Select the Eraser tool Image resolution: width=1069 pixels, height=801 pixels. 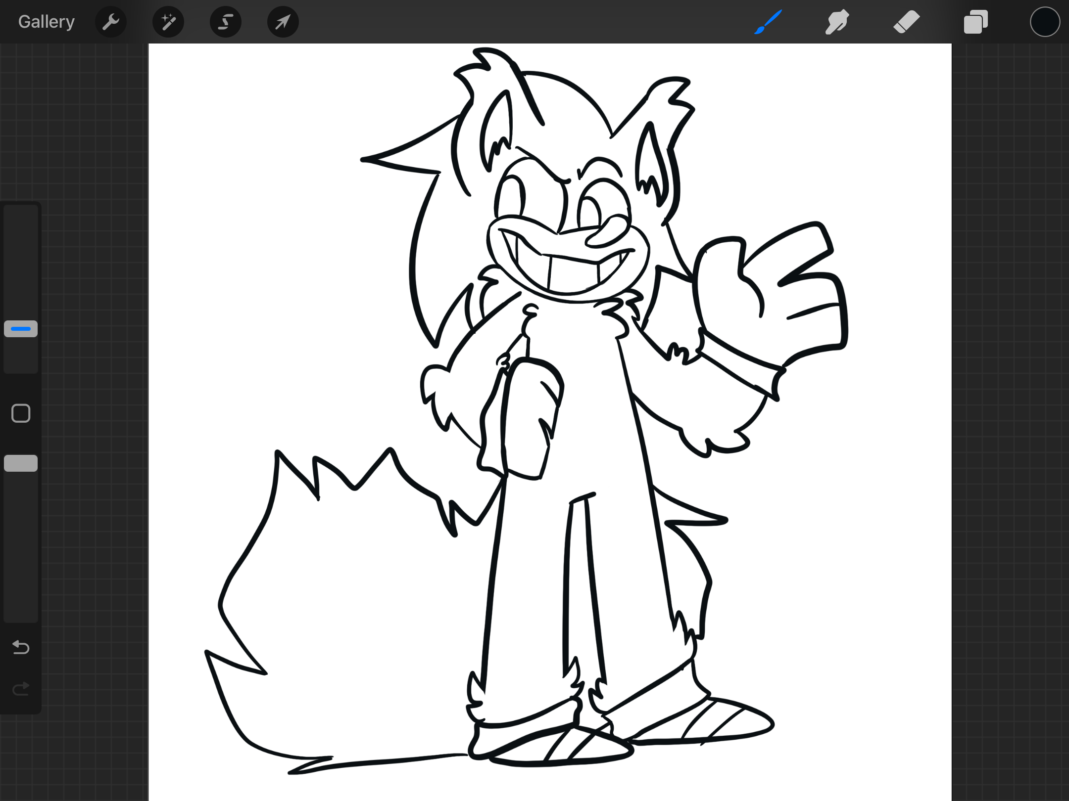(906, 22)
